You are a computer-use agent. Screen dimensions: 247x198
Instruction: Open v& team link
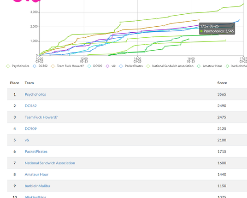[27, 140]
